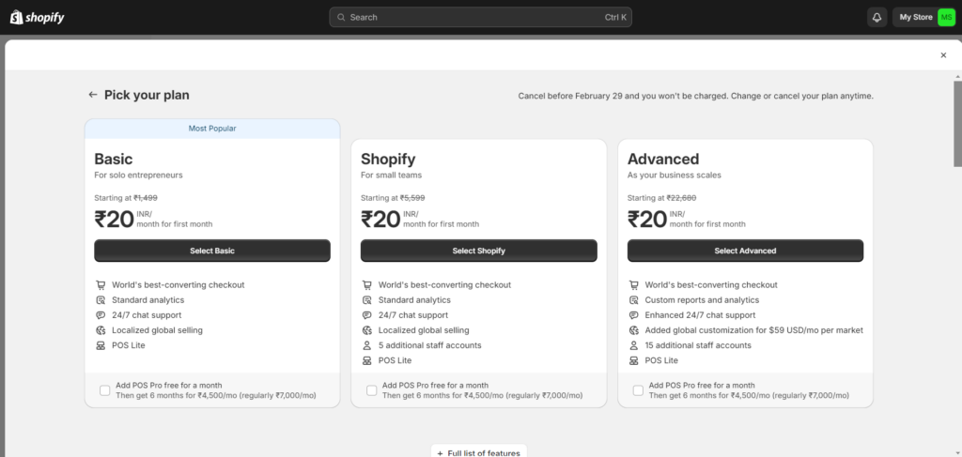This screenshot has height=457, width=962.
Task: Click the search magnifier icon
Action: 341,17
